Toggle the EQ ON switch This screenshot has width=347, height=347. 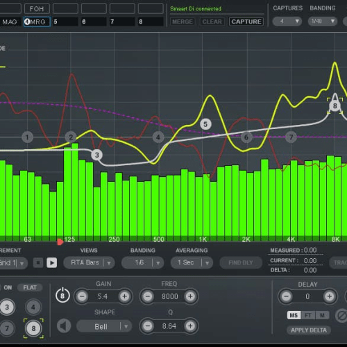point(8,287)
